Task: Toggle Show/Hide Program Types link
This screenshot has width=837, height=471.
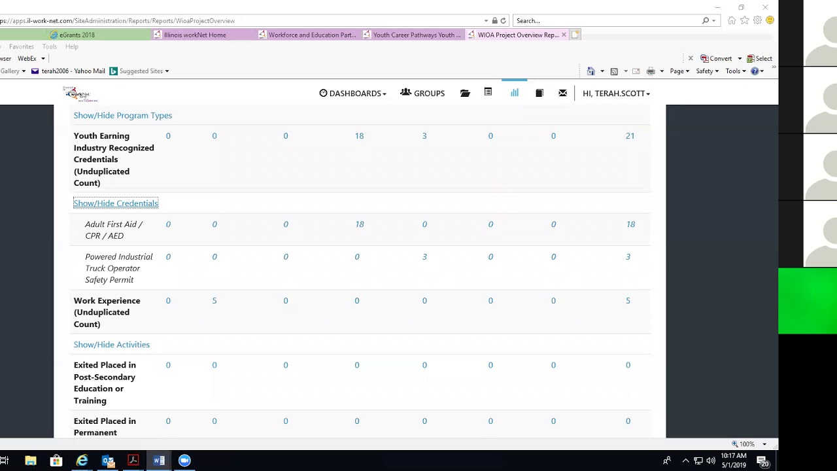Action: point(123,116)
